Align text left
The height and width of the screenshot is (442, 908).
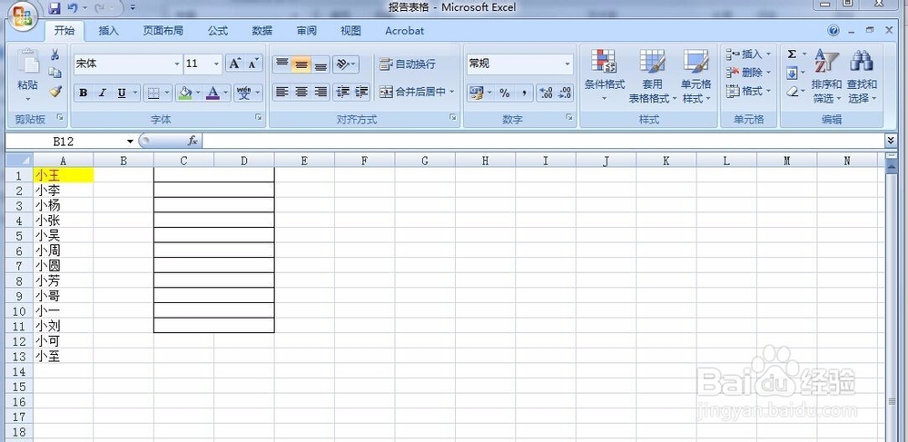tap(282, 92)
